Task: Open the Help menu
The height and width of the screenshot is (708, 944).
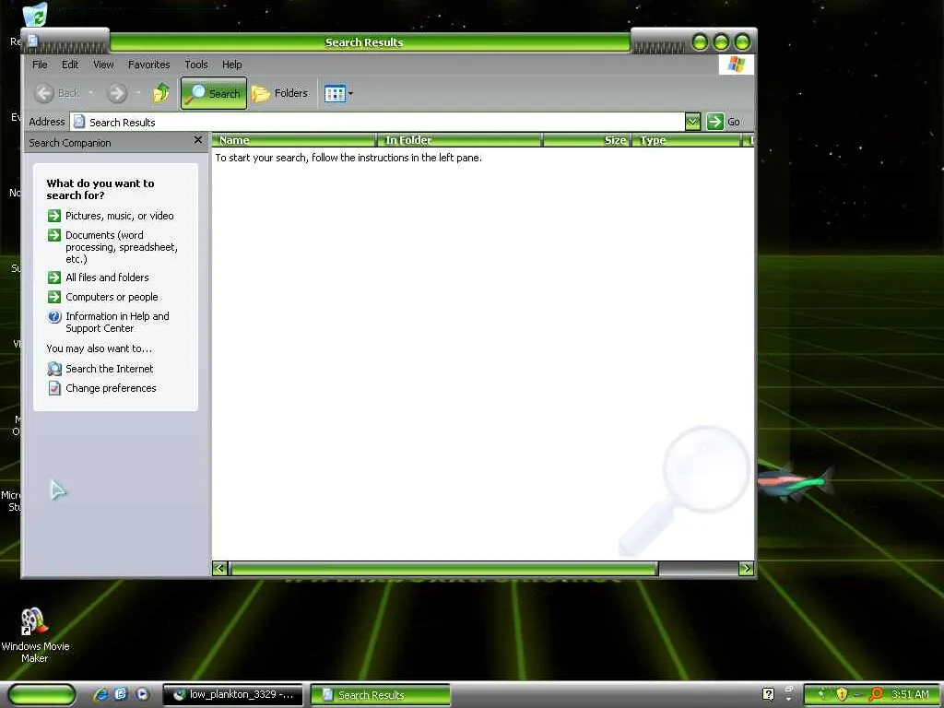Action: pyautogui.click(x=231, y=65)
